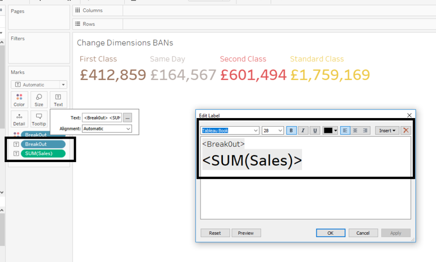
Task: Click the Preview button in Edit Label
Action: (246, 233)
